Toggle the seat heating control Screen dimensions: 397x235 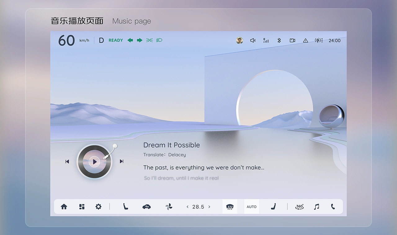pos(273,207)
